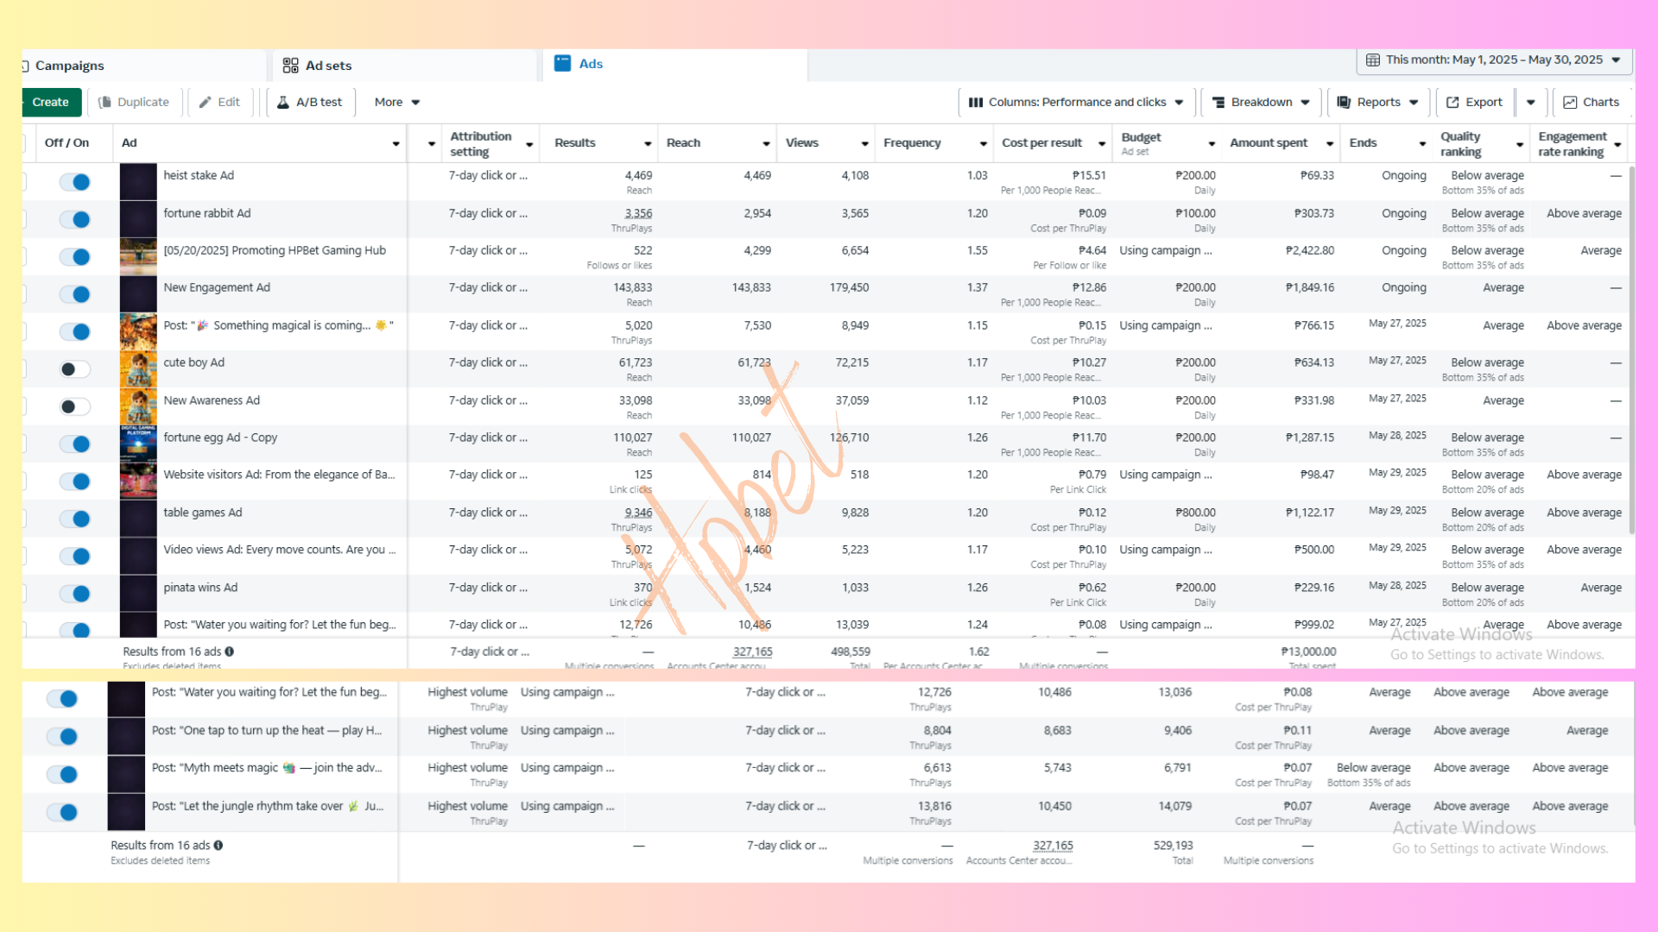Switch to the Campaigns tab

coord(69,66)
